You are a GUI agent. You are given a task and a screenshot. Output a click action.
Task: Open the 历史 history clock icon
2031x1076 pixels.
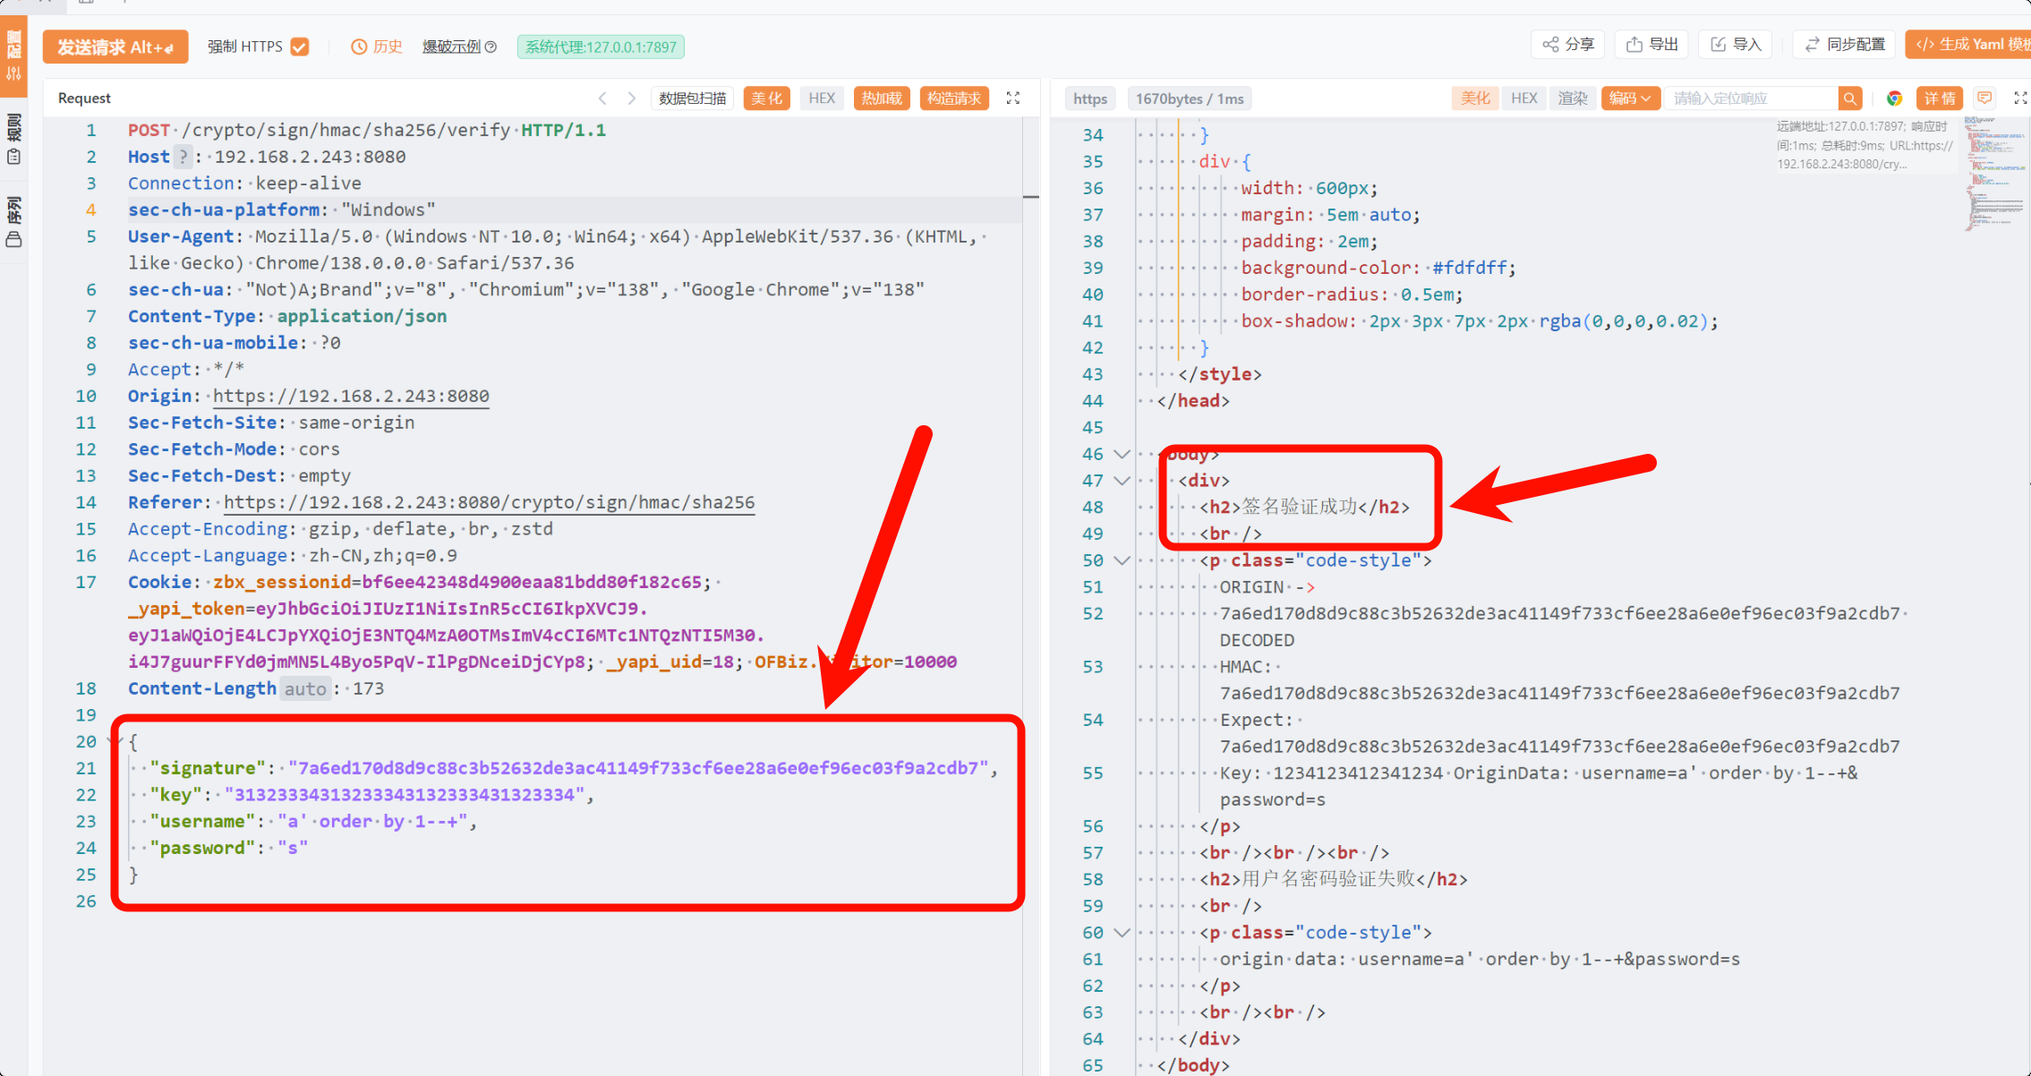[359, 47]
